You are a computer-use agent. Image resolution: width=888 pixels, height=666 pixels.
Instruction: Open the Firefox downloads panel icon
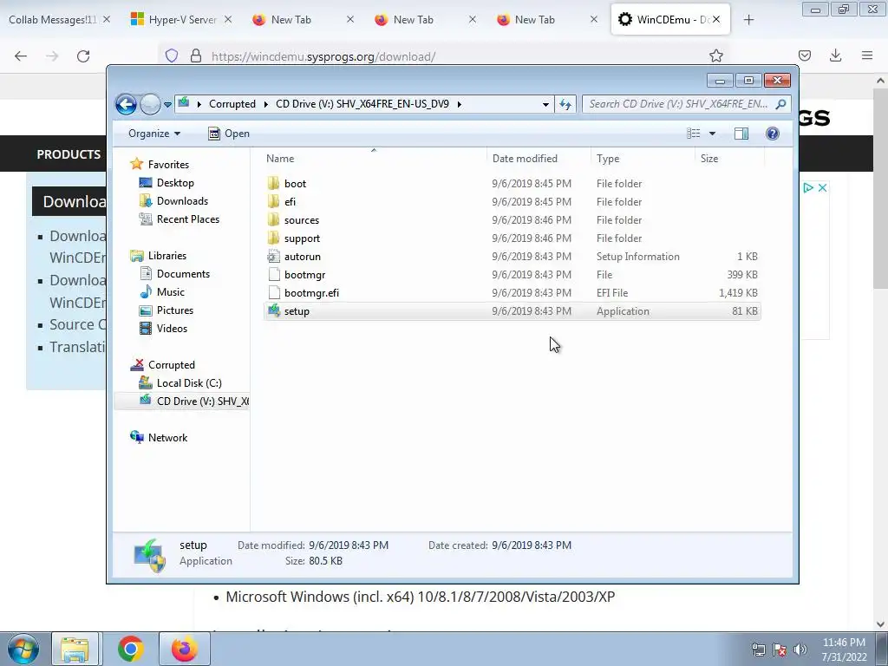pyautogui.click(x=835, y=55)
